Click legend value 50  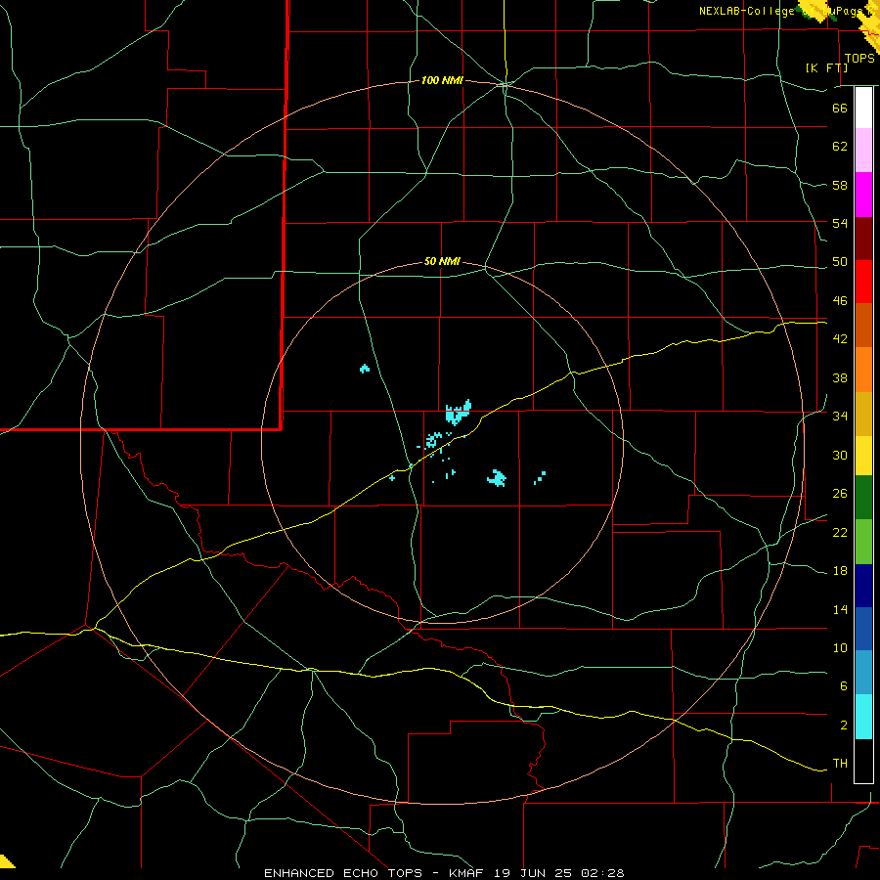[840, 262]
